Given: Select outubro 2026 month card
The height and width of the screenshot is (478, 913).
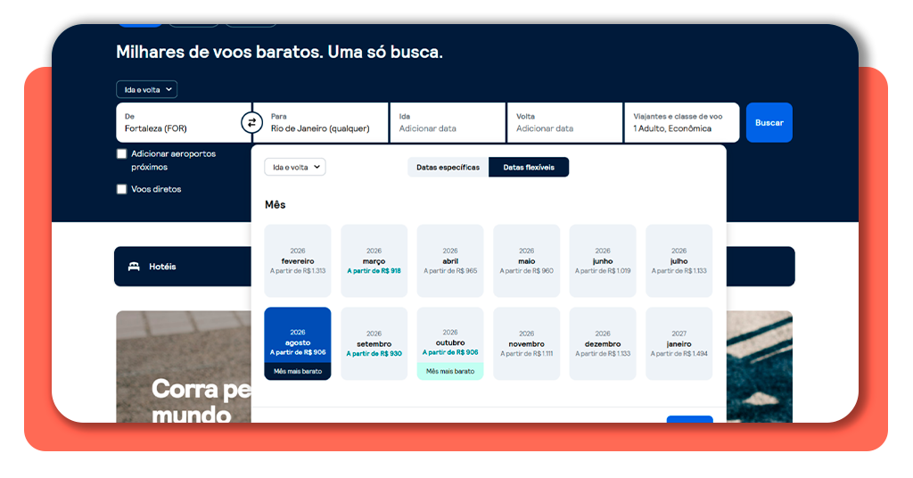Looking at the screenshot, I should 450,343.
